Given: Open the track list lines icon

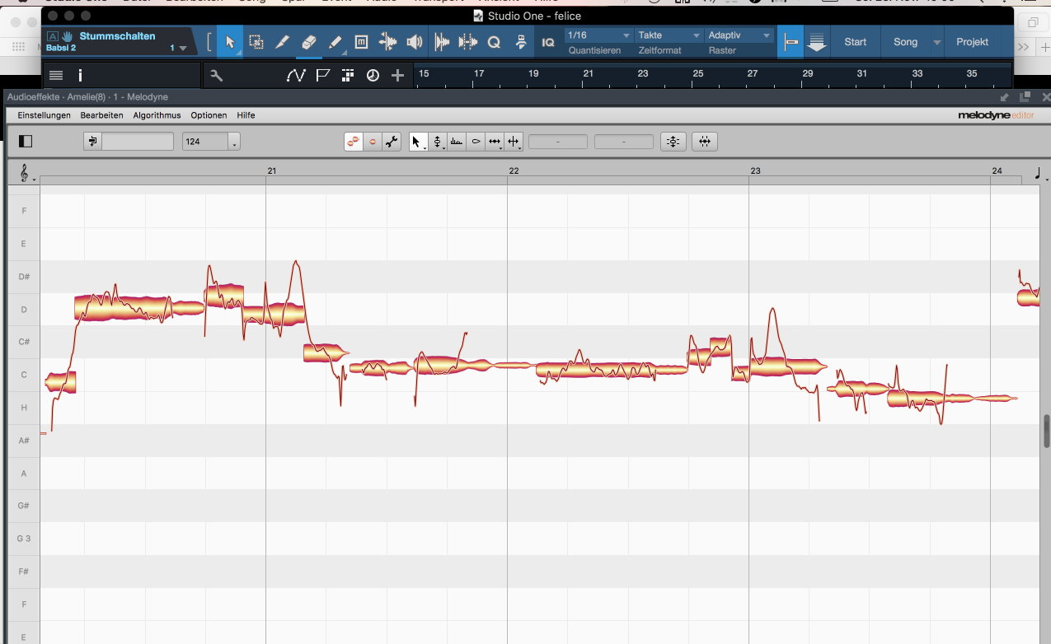Looking at the screenshot, I should point(56,76).
